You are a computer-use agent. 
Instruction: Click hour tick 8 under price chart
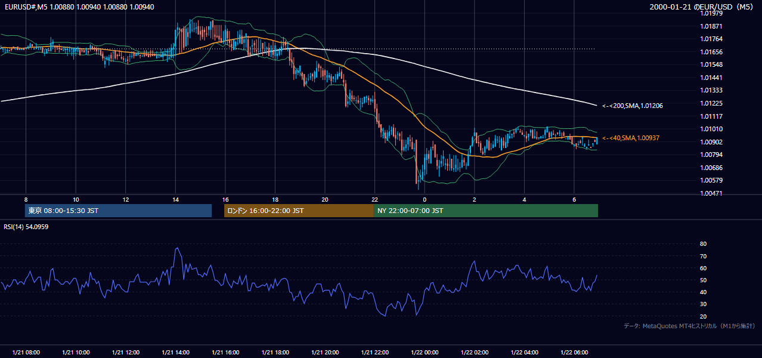26,199
